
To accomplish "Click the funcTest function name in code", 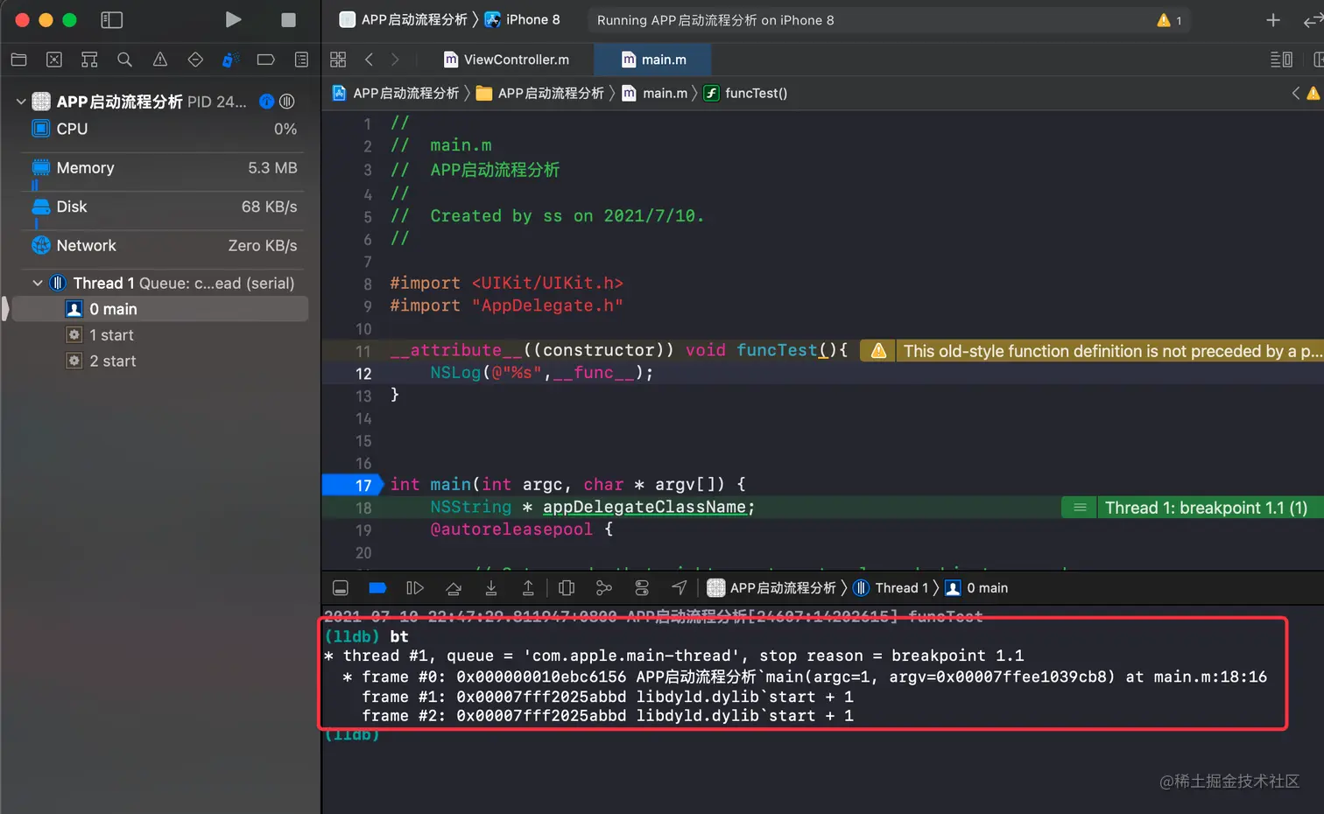I will [x=777, y=350].
